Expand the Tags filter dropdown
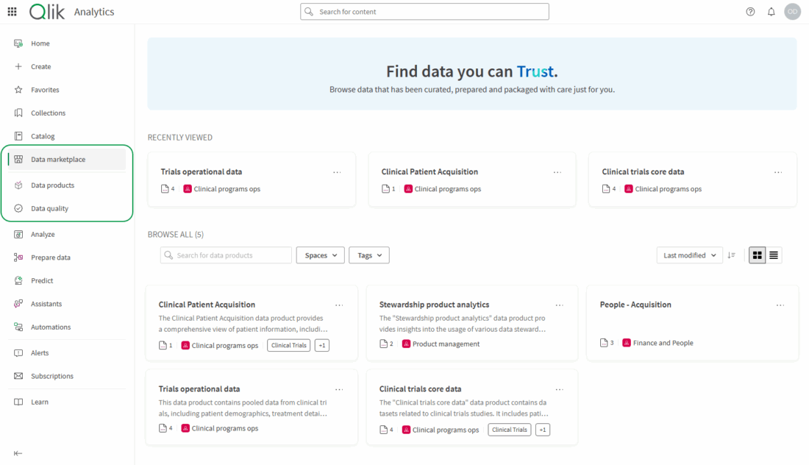The height and width of the screenshot is (465, 809). point(368,255)
